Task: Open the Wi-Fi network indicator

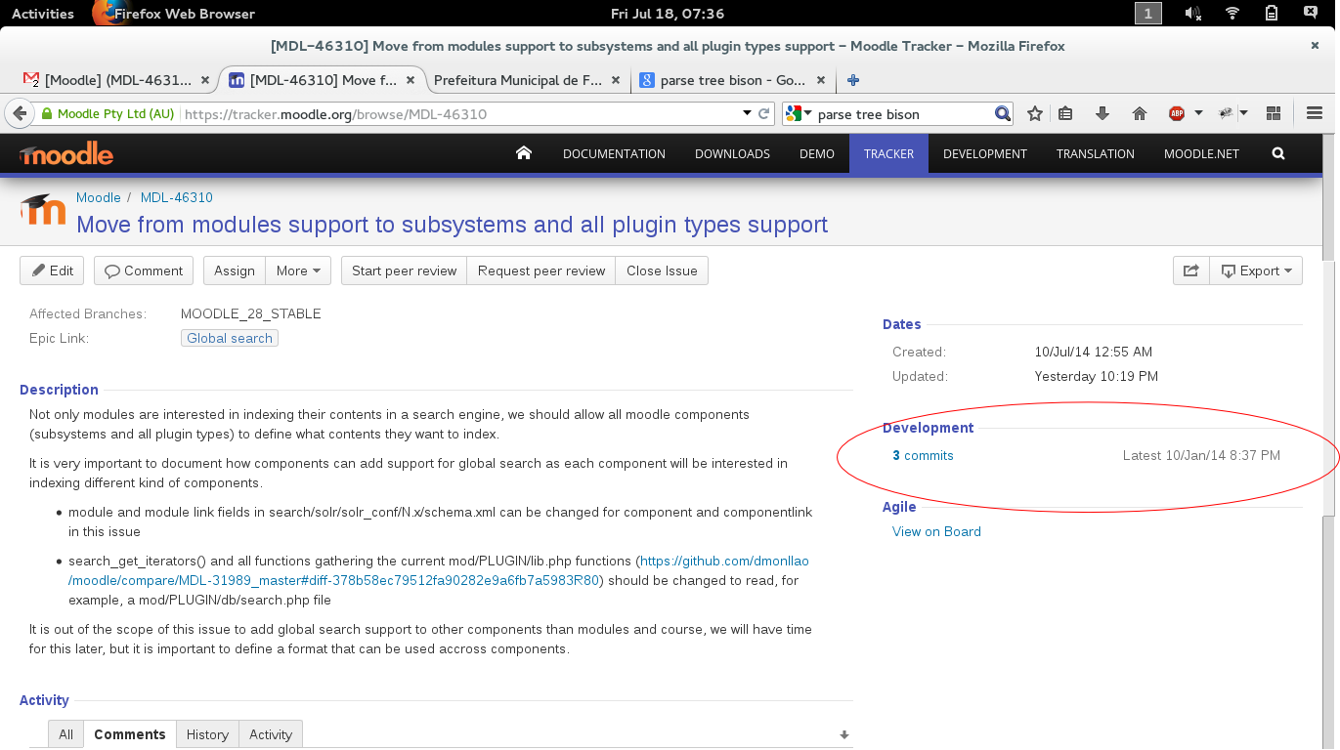Action: (1232, 14)
